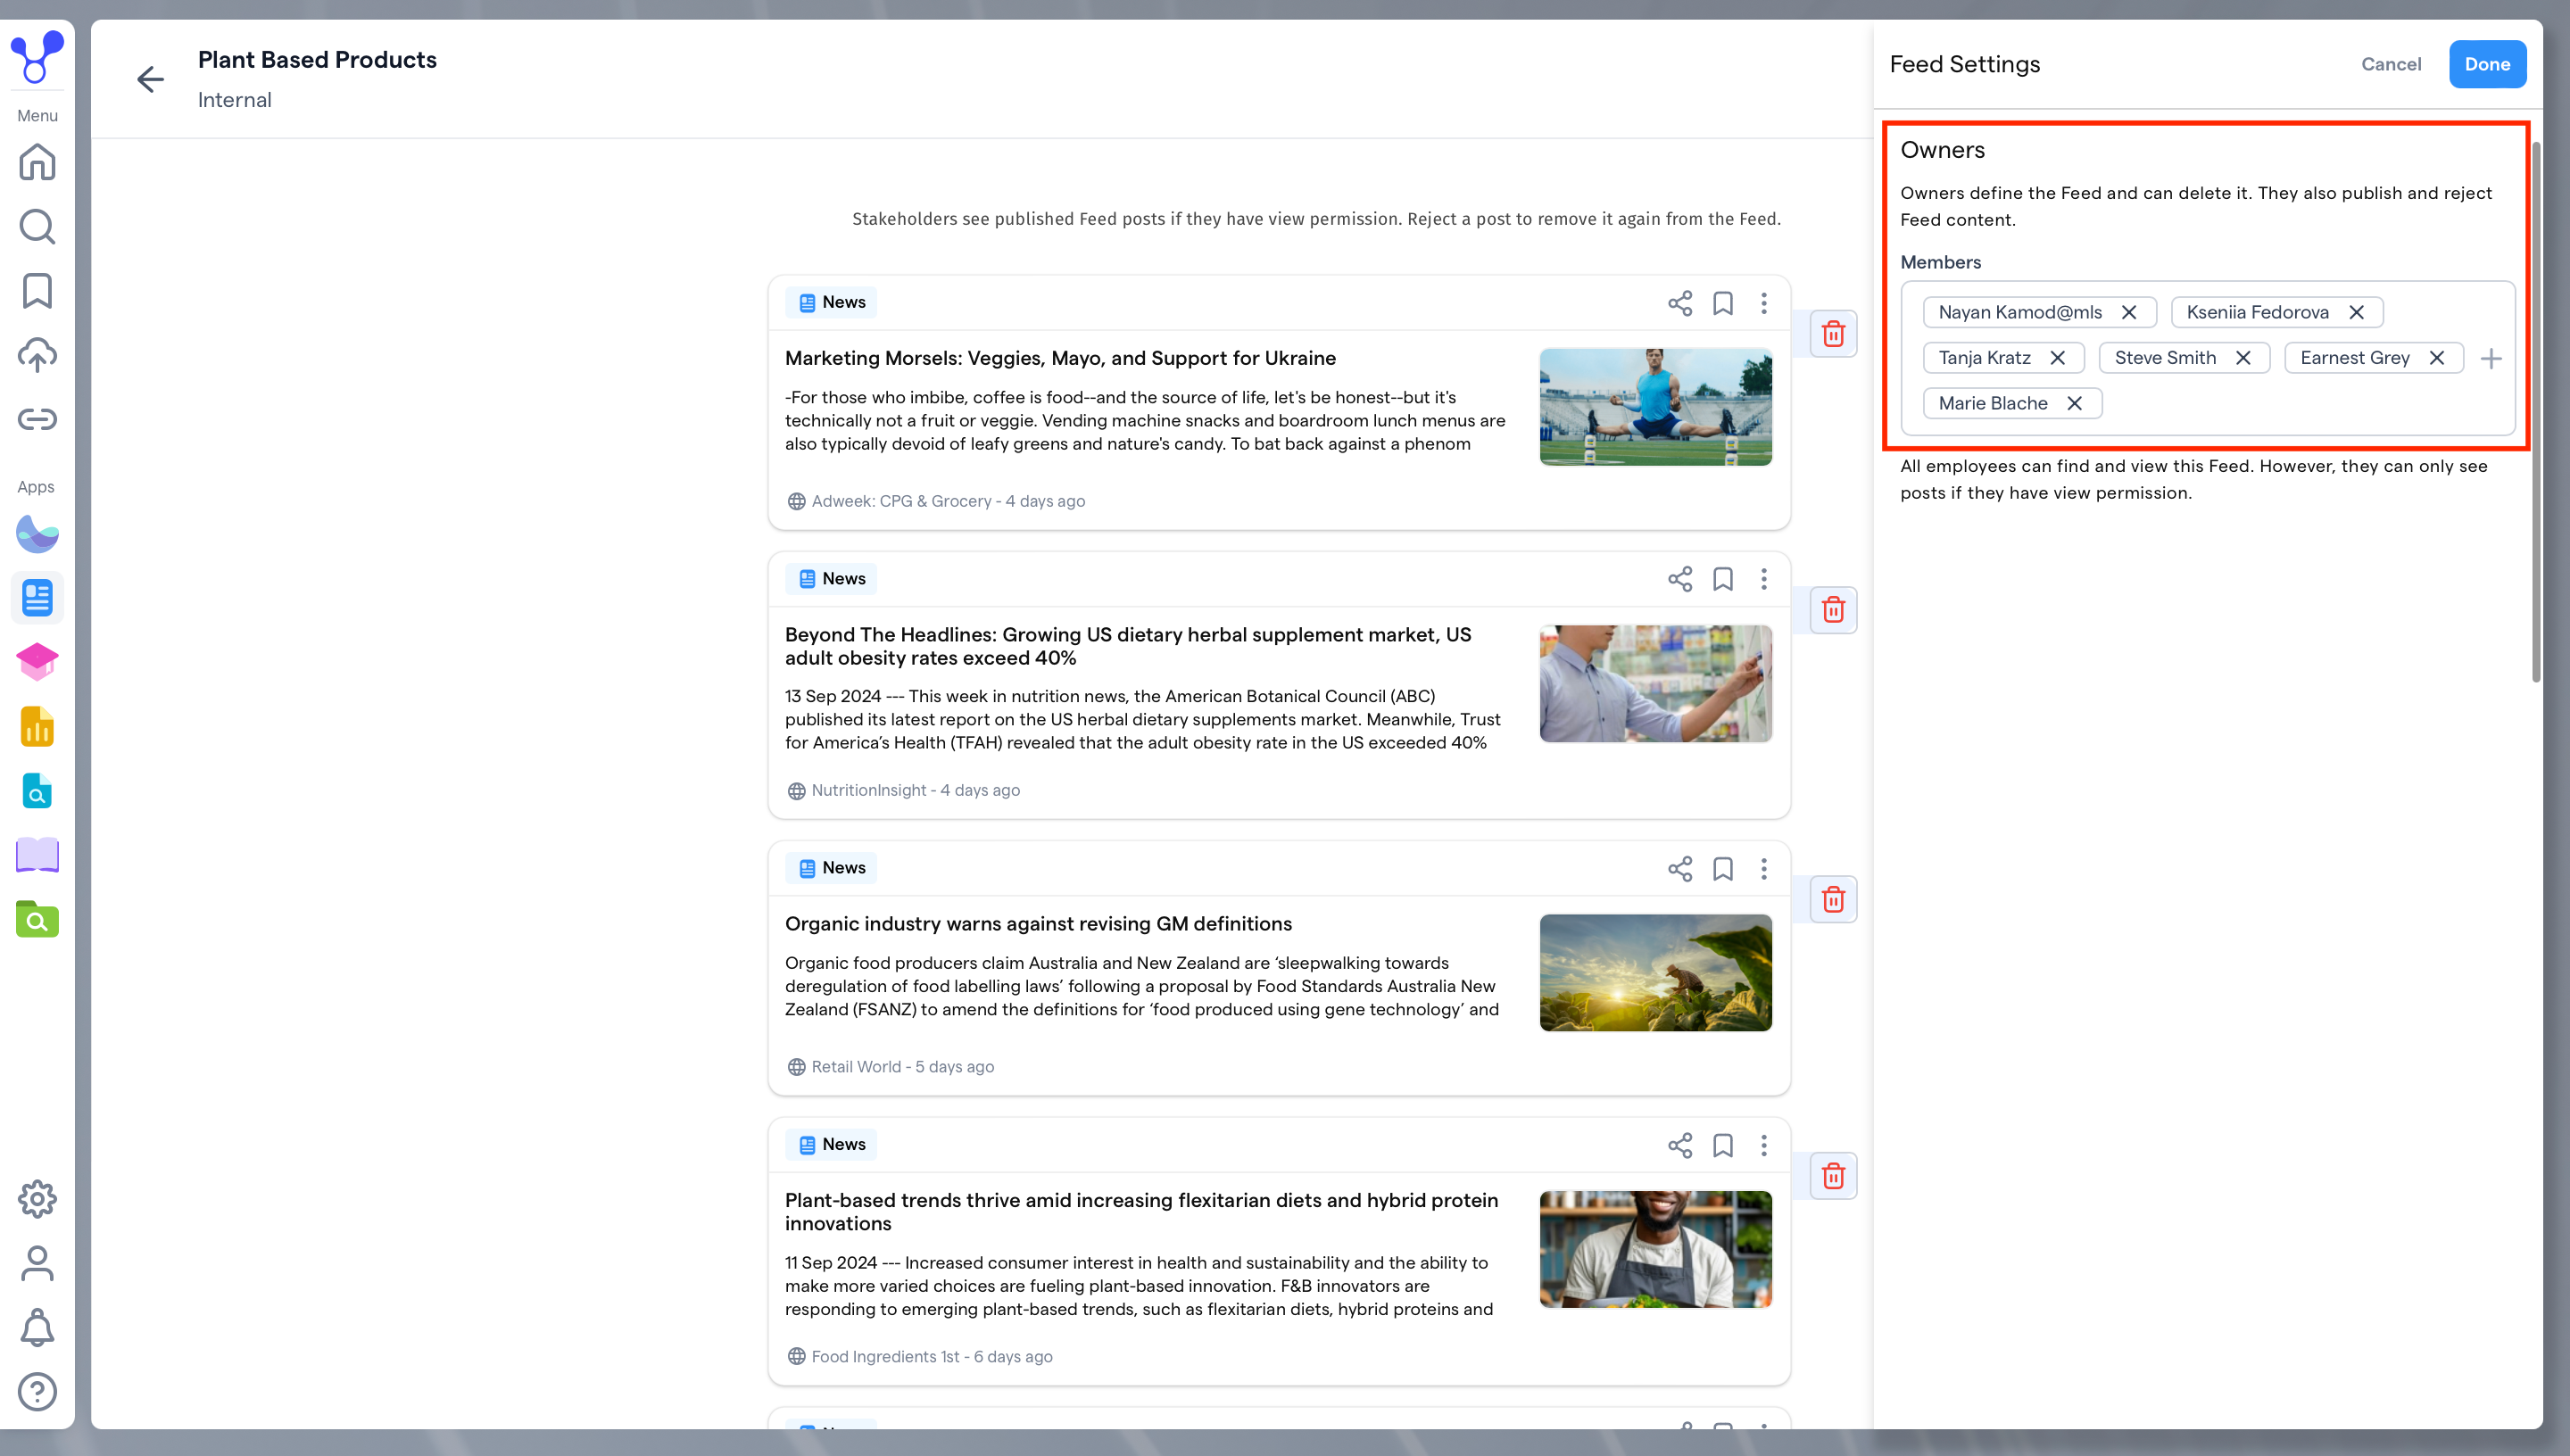The width and height of the screenshot is (2570, 1456).
Task: Bookmark the Beyond The Headlines post
Action: 1723,579
